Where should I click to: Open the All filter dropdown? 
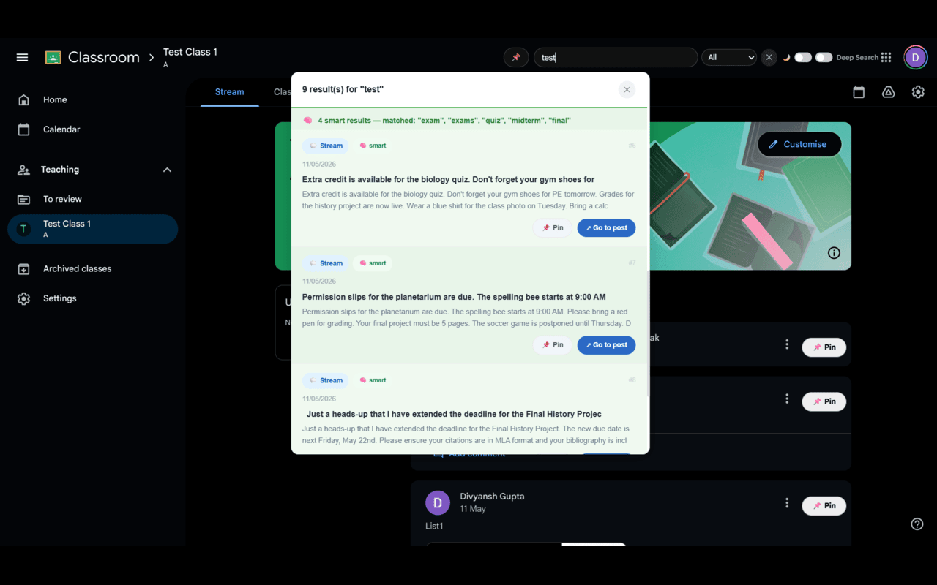tap(729, 57)
